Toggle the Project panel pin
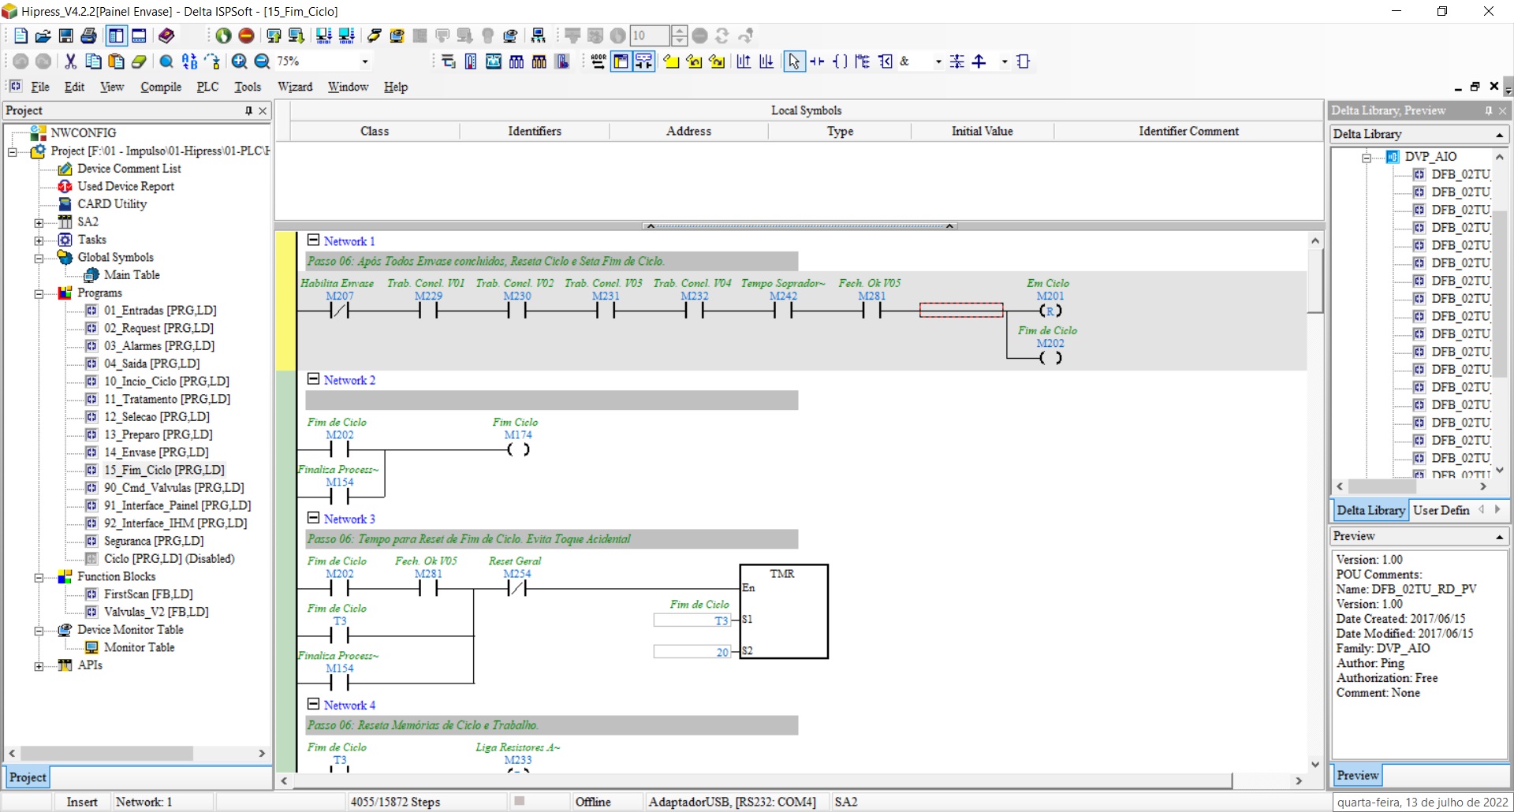The image size is (1514, 812). [x=248, y=110]
